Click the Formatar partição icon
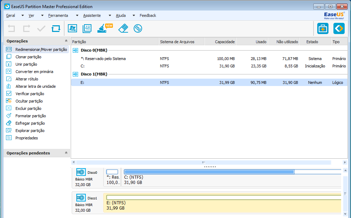Image resolution: width=351 pixels, height=218 pixels. 9,116
